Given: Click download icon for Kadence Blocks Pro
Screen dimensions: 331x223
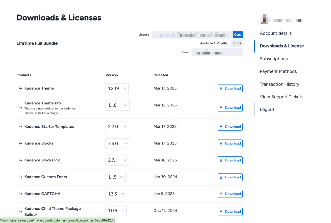Looking at the screenshot, I should point(221,160).
